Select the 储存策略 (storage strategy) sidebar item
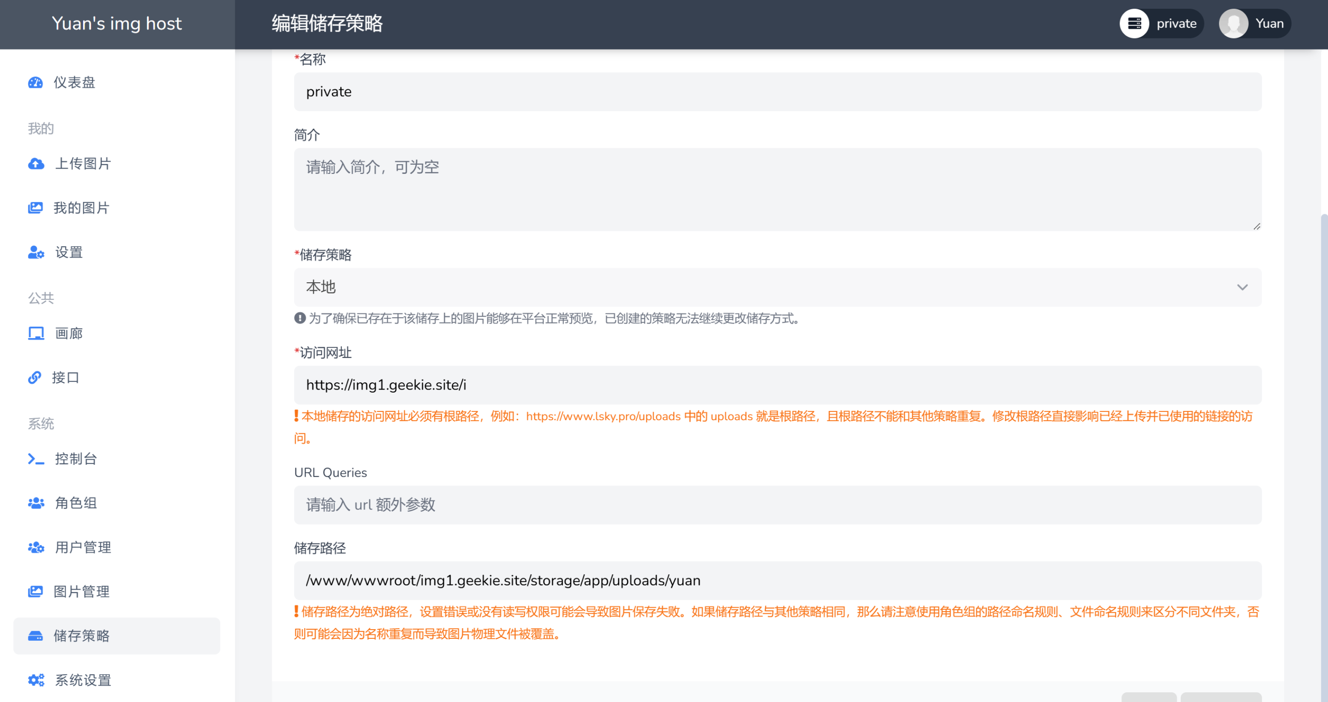The image size is (1328, 702). [82, 636]
